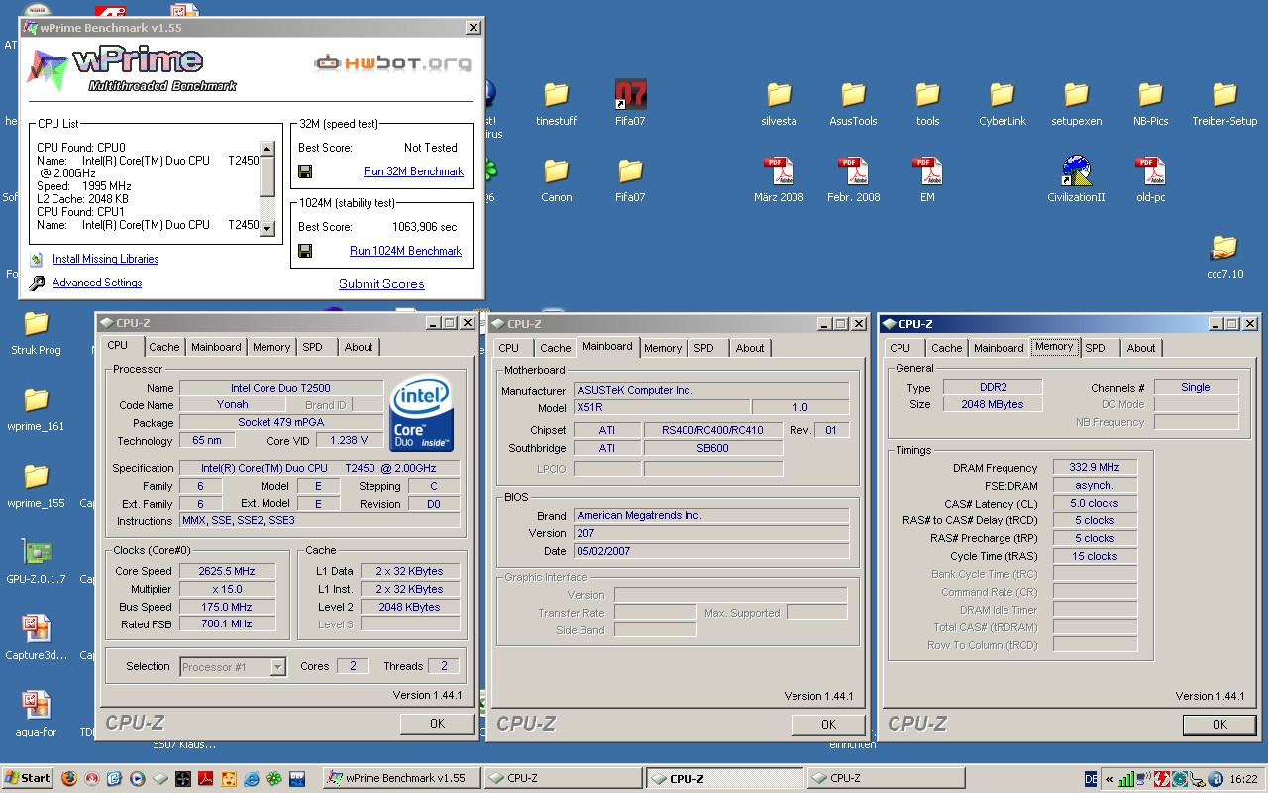The image size is (1268, 793).
Task: Select the ccc7.10 folder icon
Action: click(x=1224, y=257)
